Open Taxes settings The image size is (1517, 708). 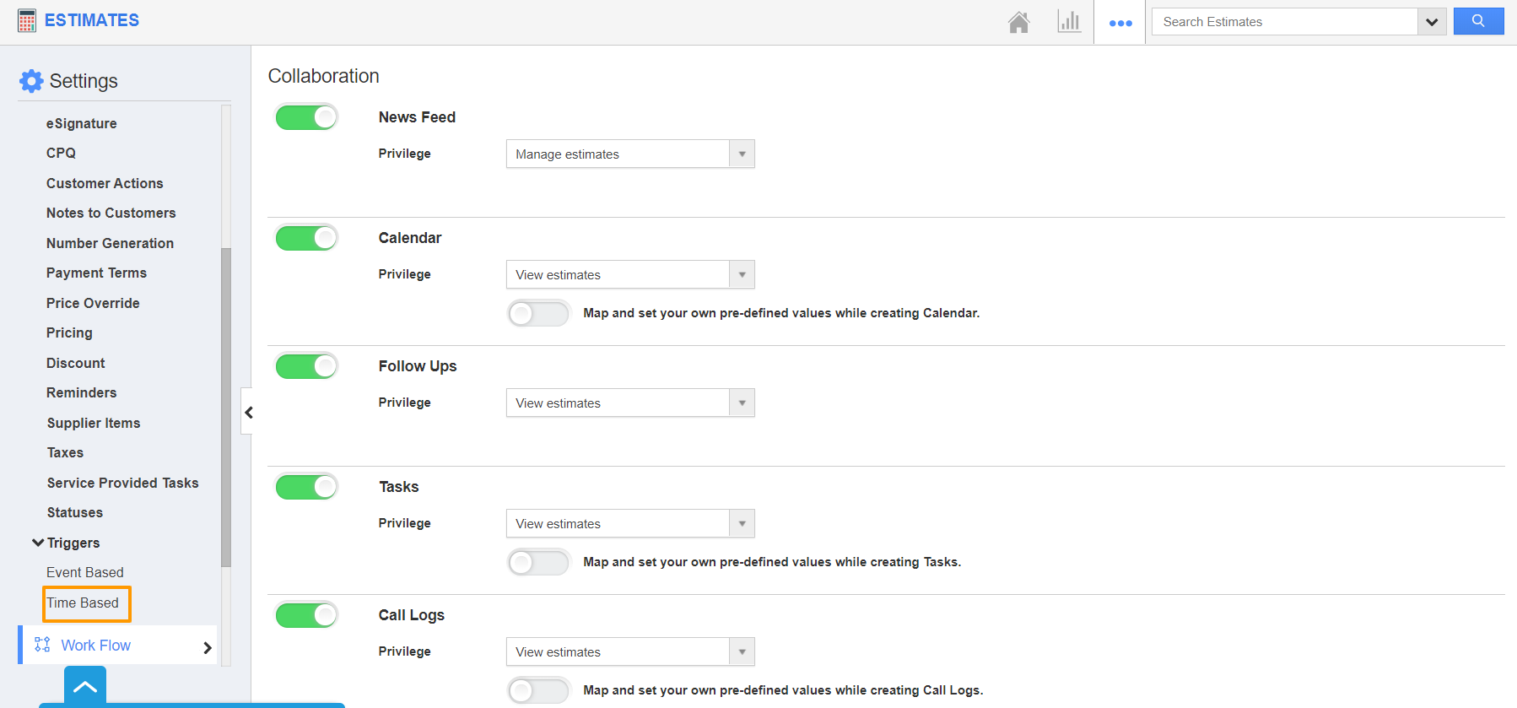pyautogui.click(x=65, y=452)
